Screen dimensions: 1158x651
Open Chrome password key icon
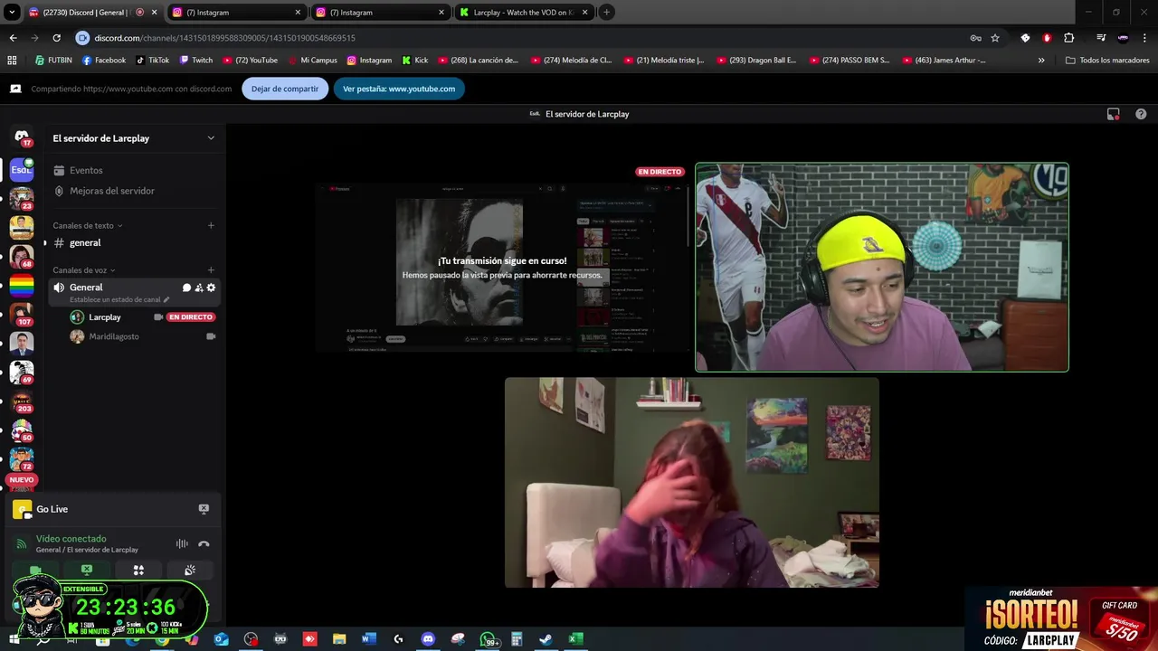[x=975, y=38]
